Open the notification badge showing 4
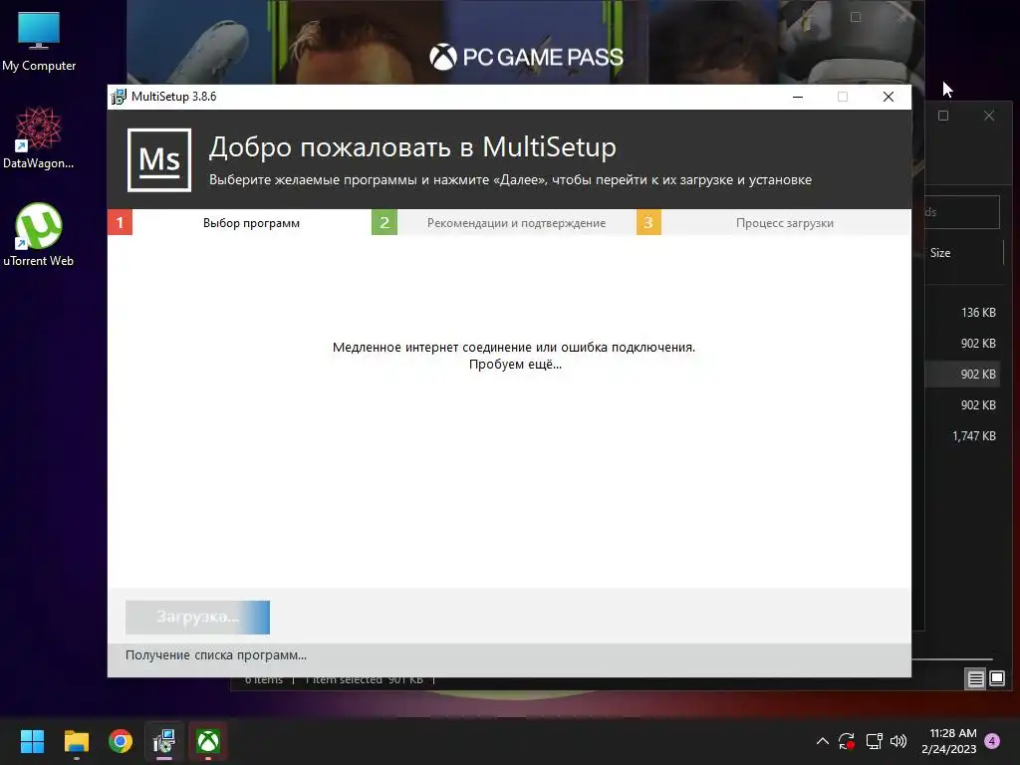Screen dimensions: 1020x765 (x=992, y=741)
